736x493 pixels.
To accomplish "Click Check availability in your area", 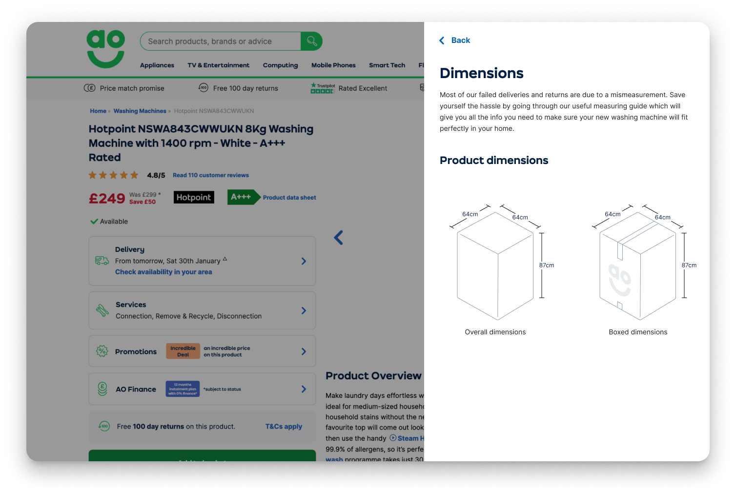I will pos(164,272).
